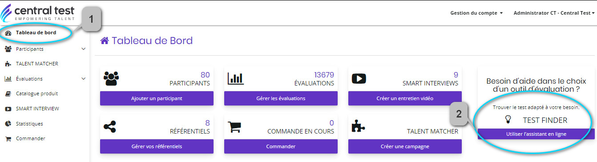Click Ajouter un participant button

click(x=157, y=98)
